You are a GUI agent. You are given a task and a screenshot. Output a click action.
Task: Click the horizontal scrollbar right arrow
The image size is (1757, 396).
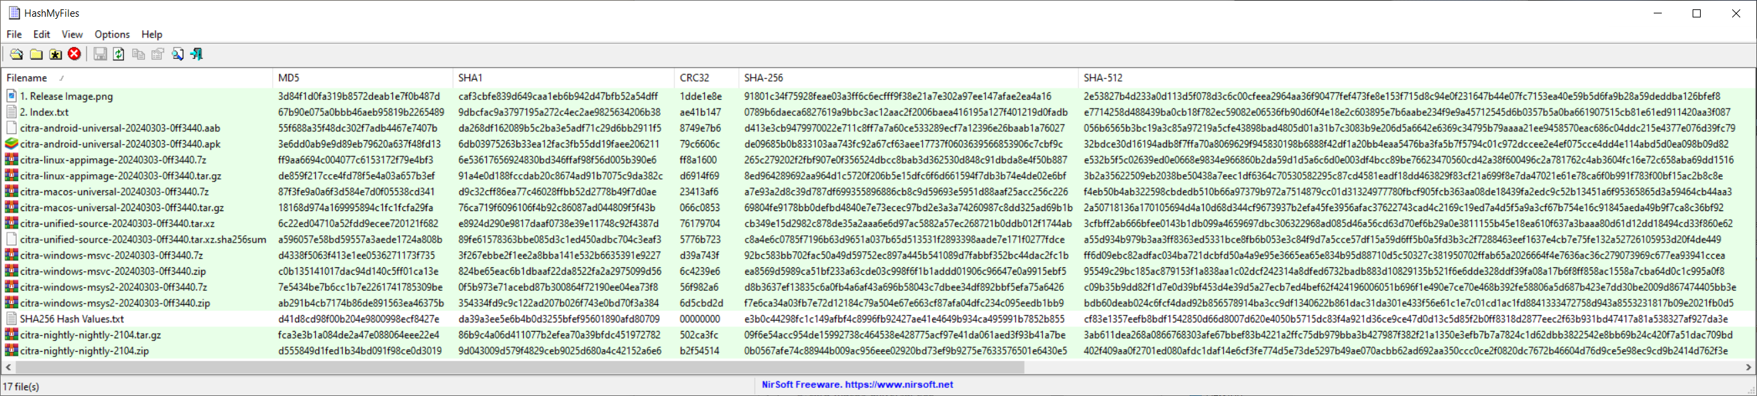tap(1748, 367)
